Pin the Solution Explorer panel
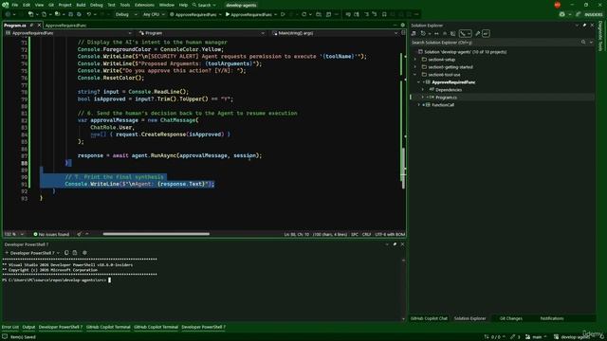 584,26
